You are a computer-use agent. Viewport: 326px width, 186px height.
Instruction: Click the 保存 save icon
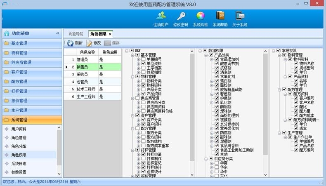point(107,43)
